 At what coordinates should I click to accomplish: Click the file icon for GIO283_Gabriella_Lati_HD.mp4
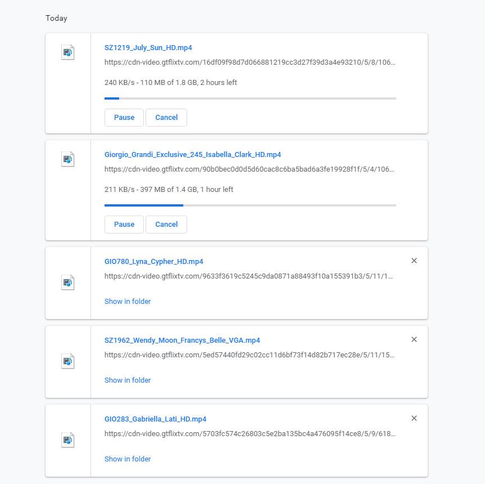tap(68, 440)
